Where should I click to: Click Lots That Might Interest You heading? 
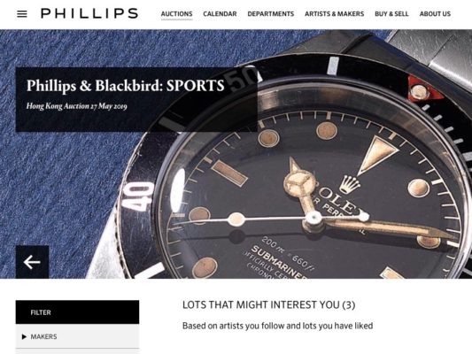click(268, 304)
